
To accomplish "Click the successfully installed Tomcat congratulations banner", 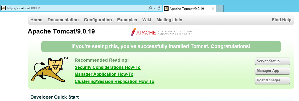I will 161,47.
